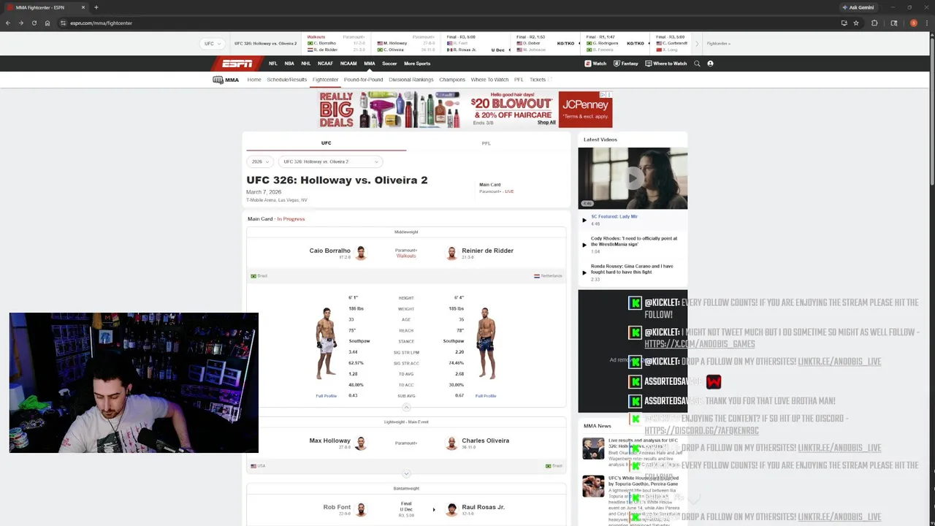935x526 pixels.
Task: Collapse the Borralho vs de Ridder stats
Action: point(406,407)
